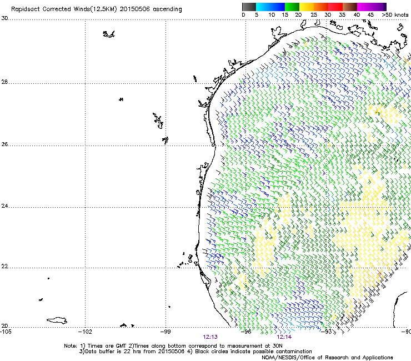Click the gray 0-5 knots color swatch
This screenshot has width=411, height=361.
tap(249, 7)
